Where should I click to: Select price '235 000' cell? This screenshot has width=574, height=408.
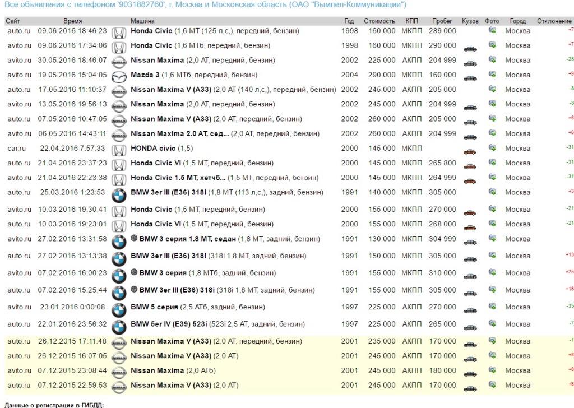(382, 341)
